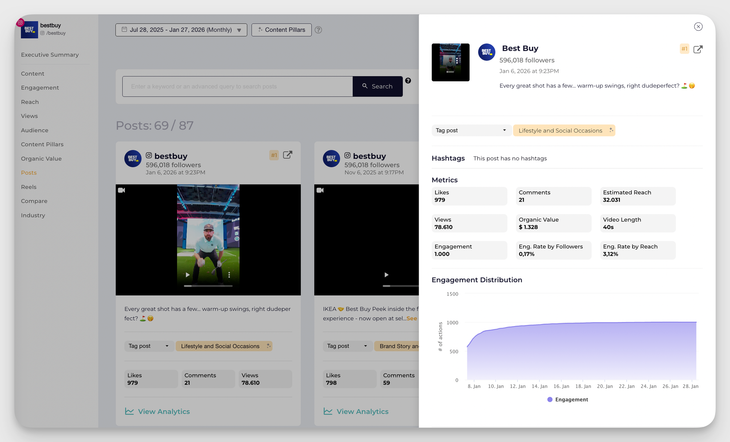Click the question mark help icon beside the search bar
This screenshot has width=730, height=442.
coord(408,81)
